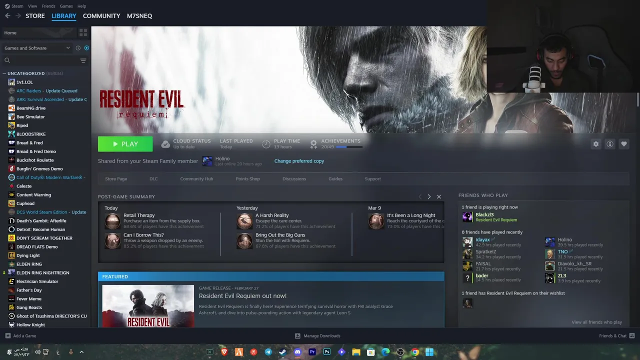This screenshot has height=360, width=640.
Task: Click the Home library button
Action: coord(39,32)
